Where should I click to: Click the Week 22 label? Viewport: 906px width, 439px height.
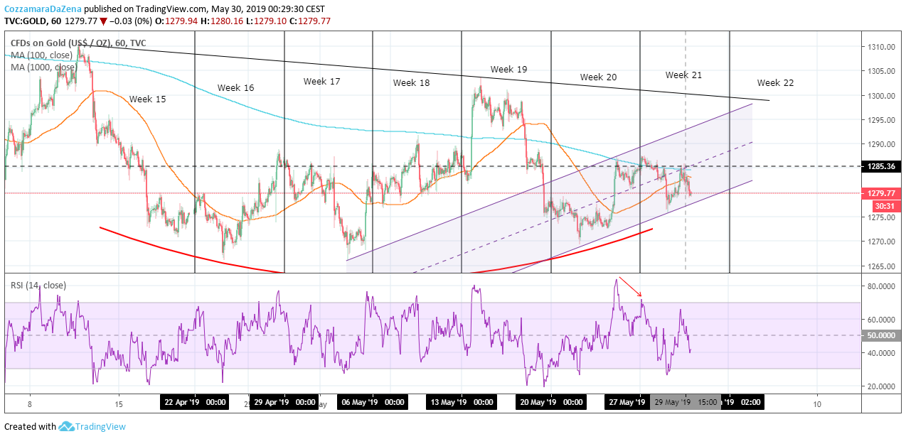click(775, 83)
